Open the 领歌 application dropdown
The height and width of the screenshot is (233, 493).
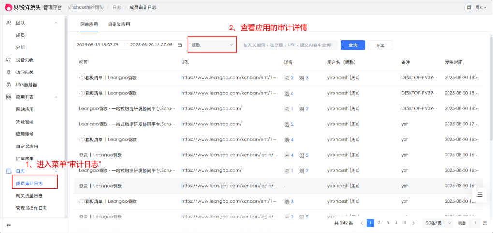212,45
